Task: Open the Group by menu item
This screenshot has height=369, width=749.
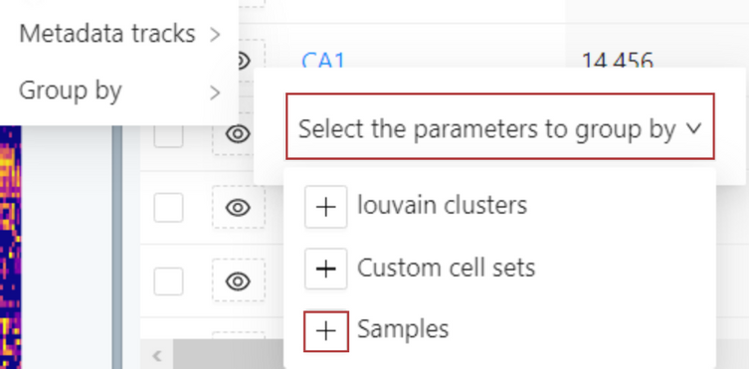Action: click(x=119, y=91)
